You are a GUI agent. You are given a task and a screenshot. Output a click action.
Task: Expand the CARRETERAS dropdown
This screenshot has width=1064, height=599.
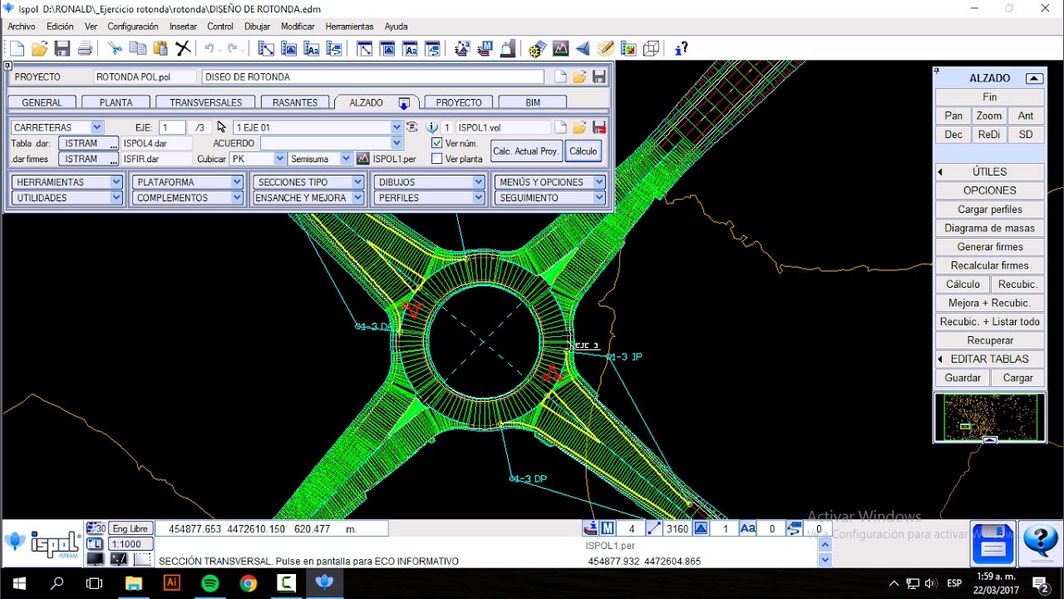(97, 127)
